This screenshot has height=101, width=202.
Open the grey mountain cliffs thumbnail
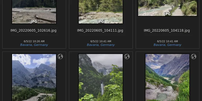pos(34,77)
